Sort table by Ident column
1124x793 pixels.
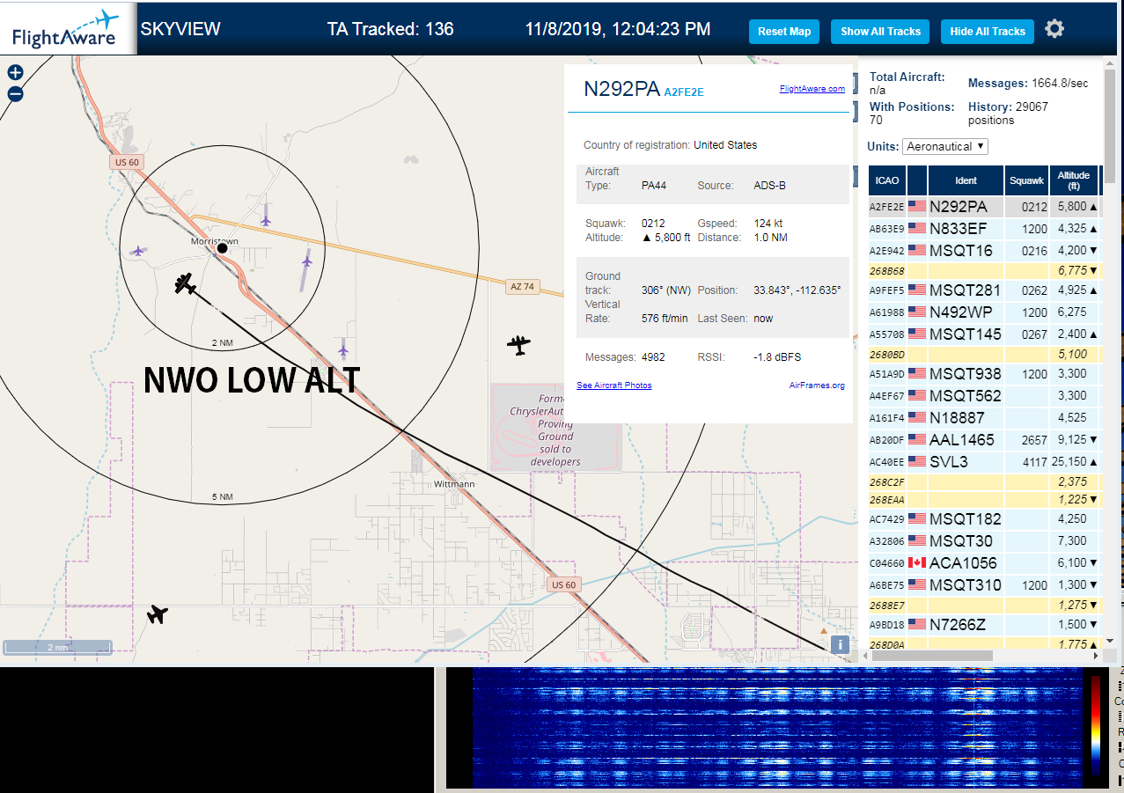coord(966,180)
